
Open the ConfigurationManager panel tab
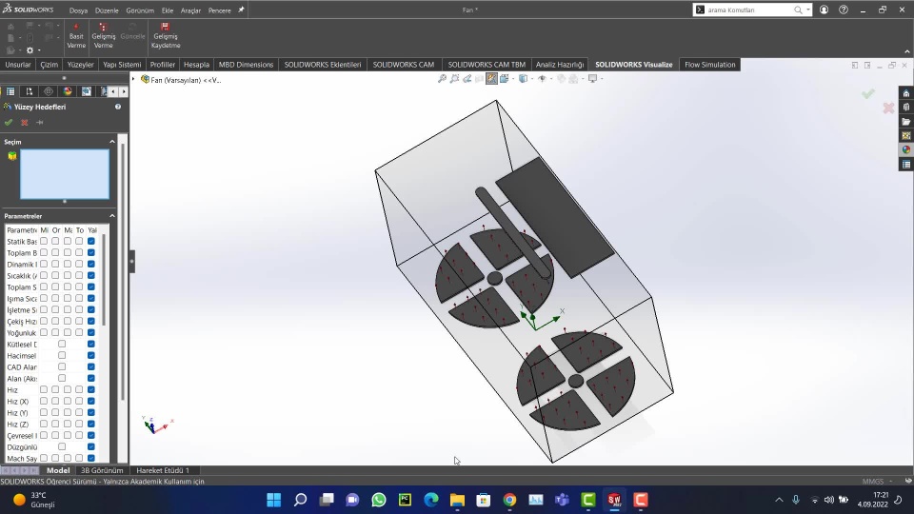tap(30, 91)
